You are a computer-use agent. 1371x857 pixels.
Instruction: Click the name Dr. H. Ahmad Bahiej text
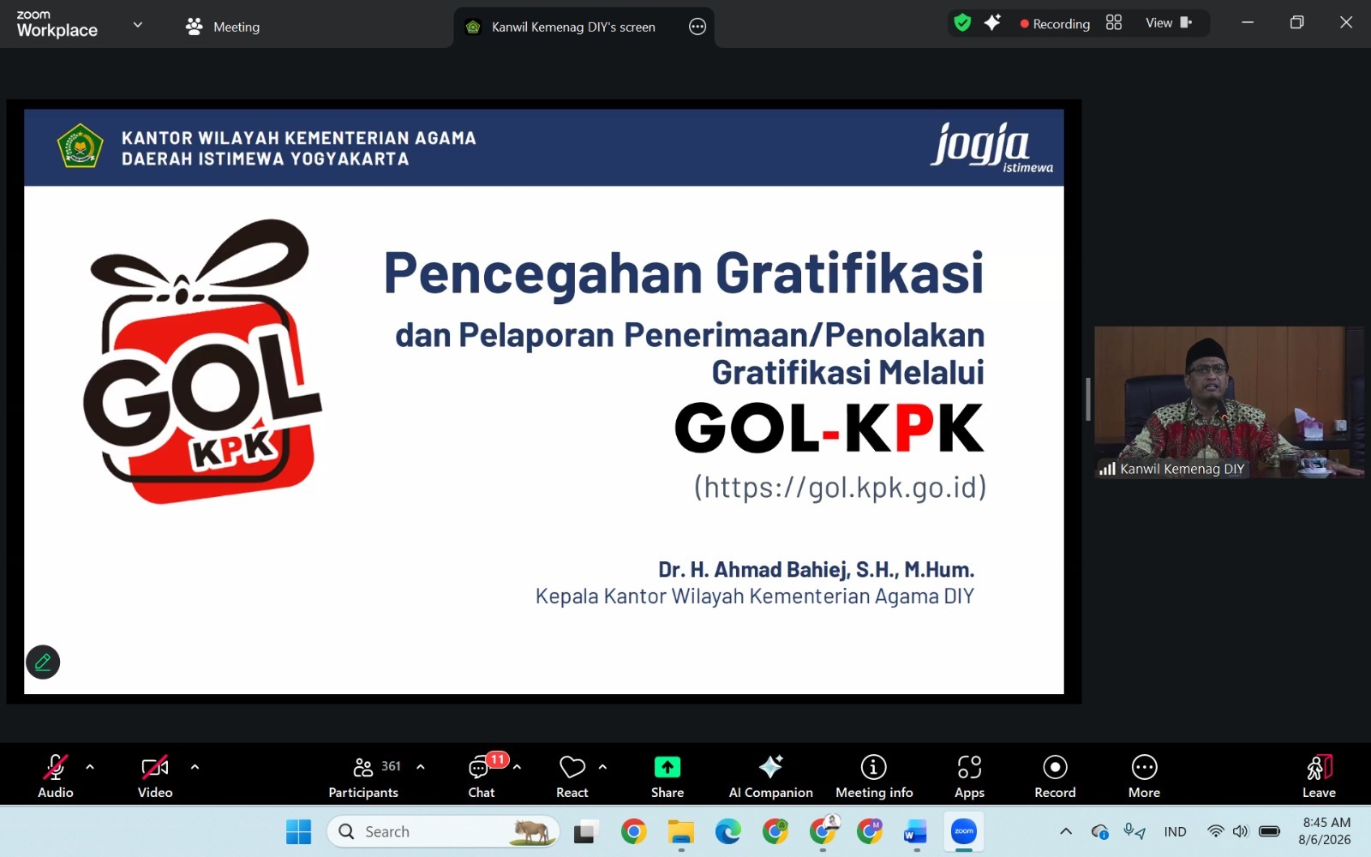[816, 570]
